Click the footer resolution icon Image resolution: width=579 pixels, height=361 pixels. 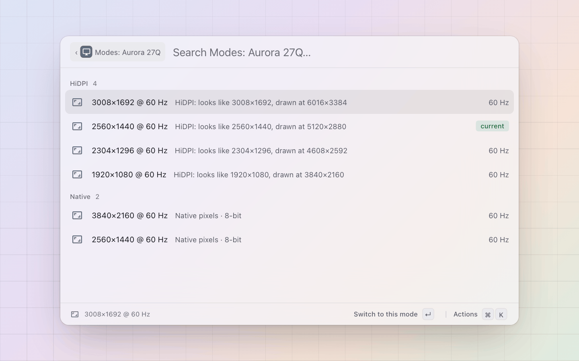tap(75, 314)
